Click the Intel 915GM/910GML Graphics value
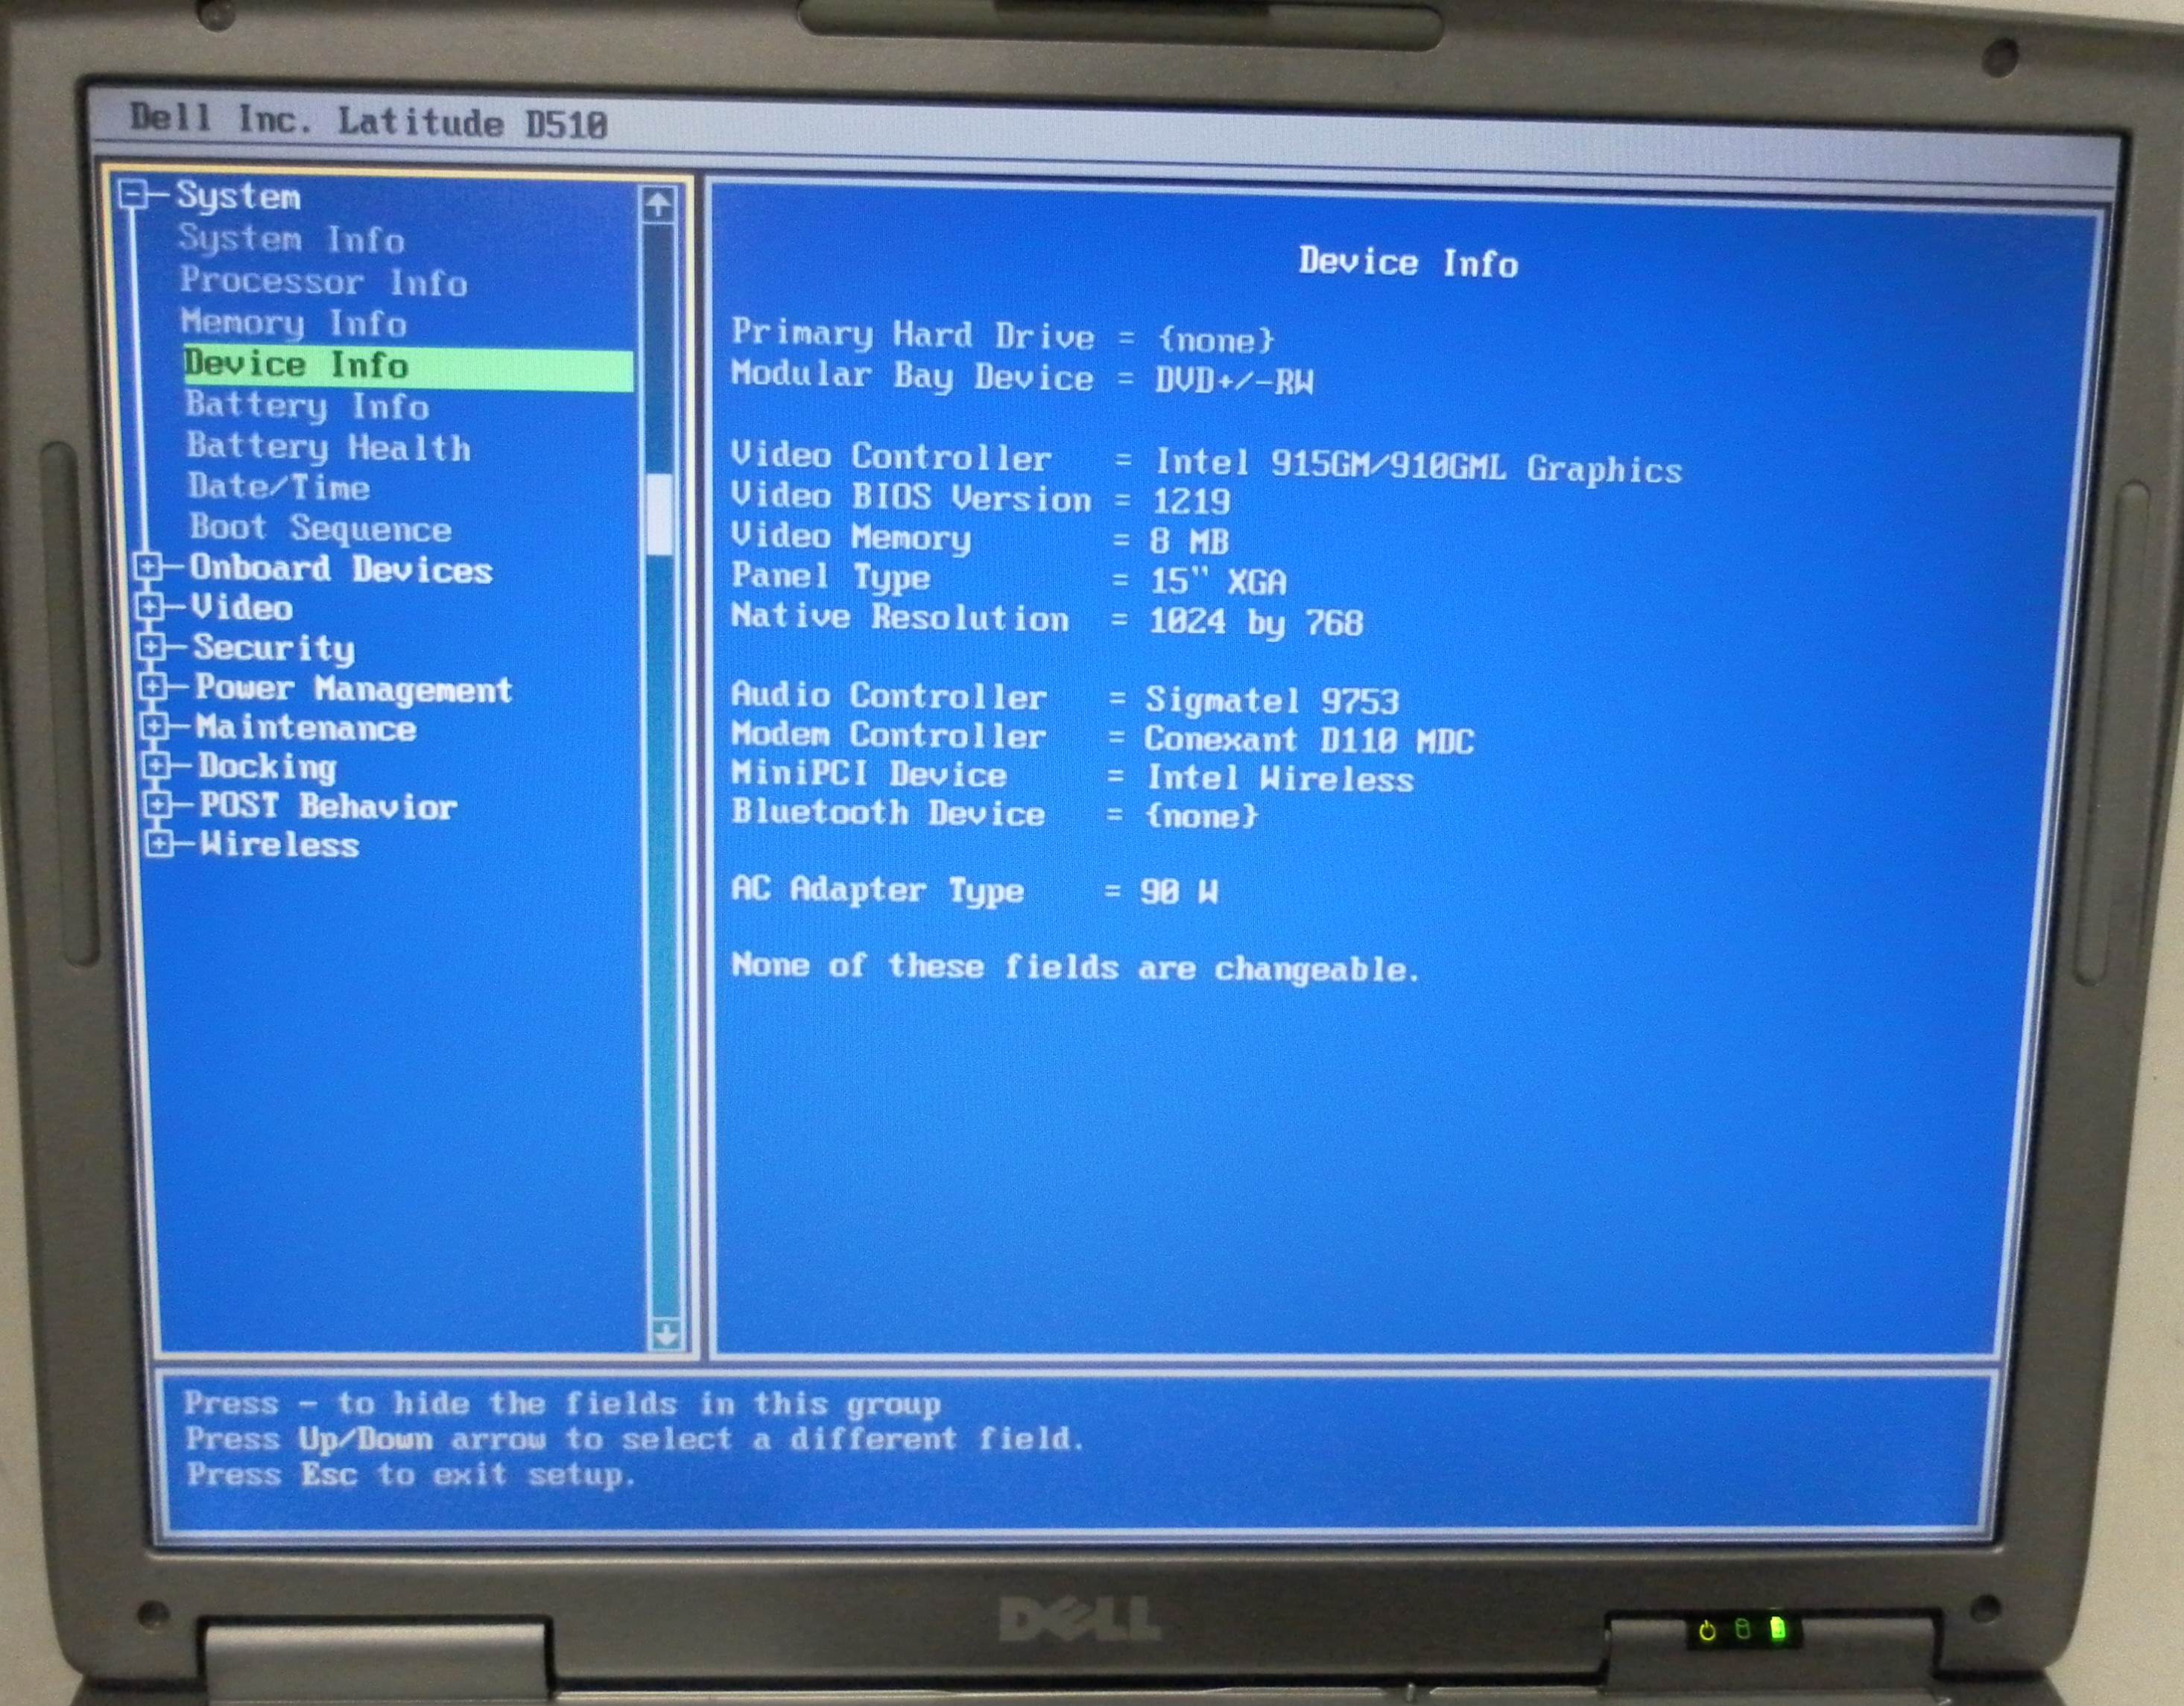The image size is (2184, 1706). click(1418, 466)
